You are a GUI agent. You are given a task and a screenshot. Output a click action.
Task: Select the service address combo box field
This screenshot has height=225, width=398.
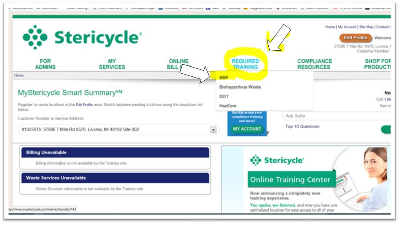point(118,130)
